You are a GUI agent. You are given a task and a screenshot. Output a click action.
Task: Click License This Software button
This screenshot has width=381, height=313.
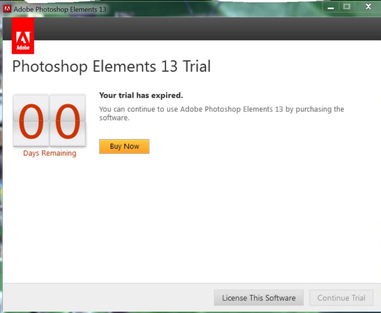coord(258,298)
